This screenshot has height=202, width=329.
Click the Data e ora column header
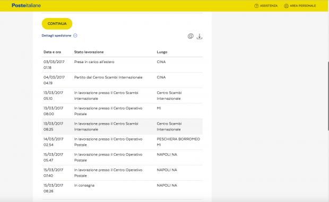(52, 52)
